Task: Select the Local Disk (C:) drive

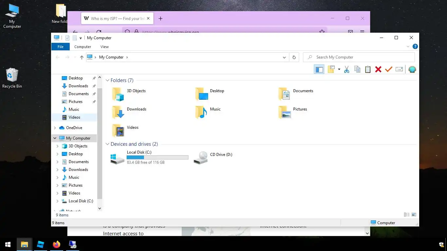Action: pos(150,158)
